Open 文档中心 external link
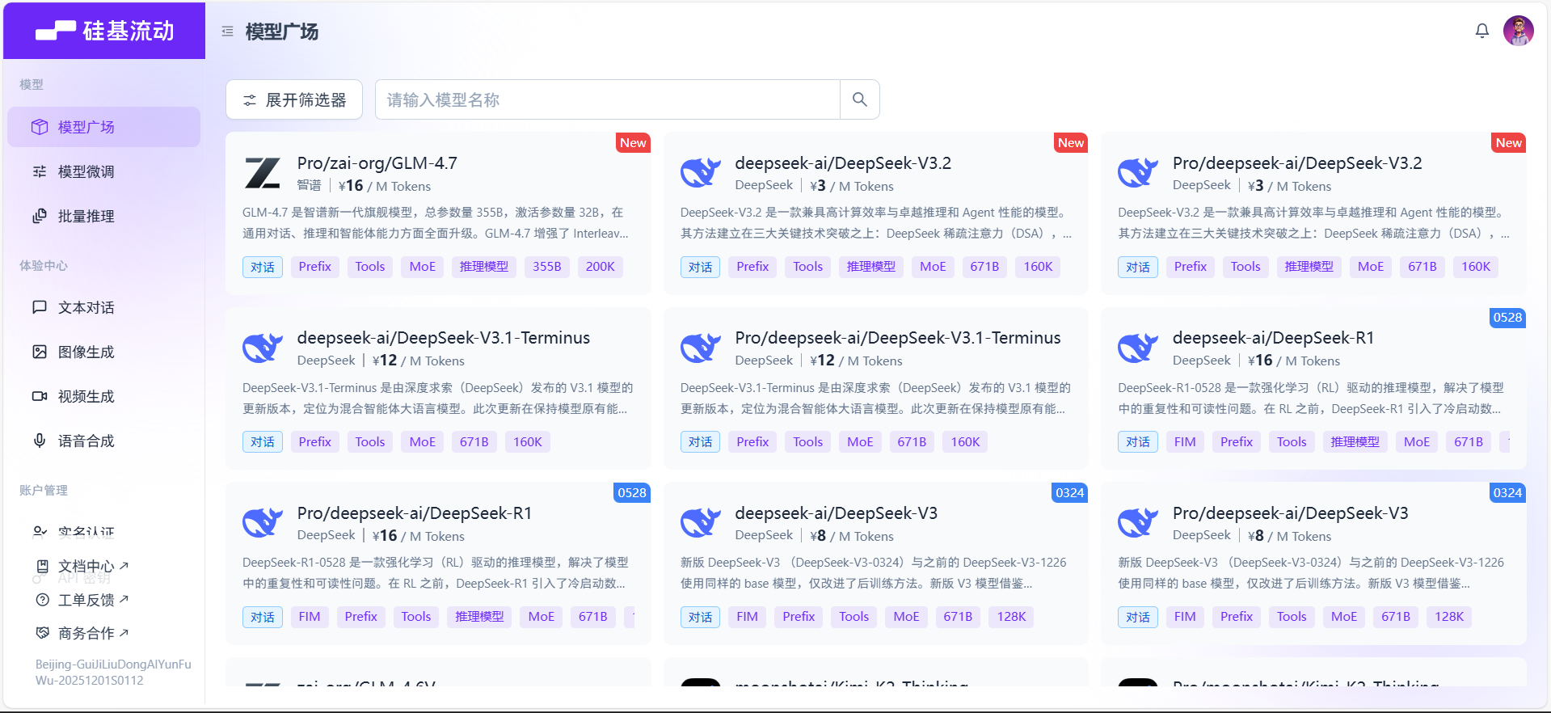Viewport: 1551px width, 713px height. coord(93,566)
